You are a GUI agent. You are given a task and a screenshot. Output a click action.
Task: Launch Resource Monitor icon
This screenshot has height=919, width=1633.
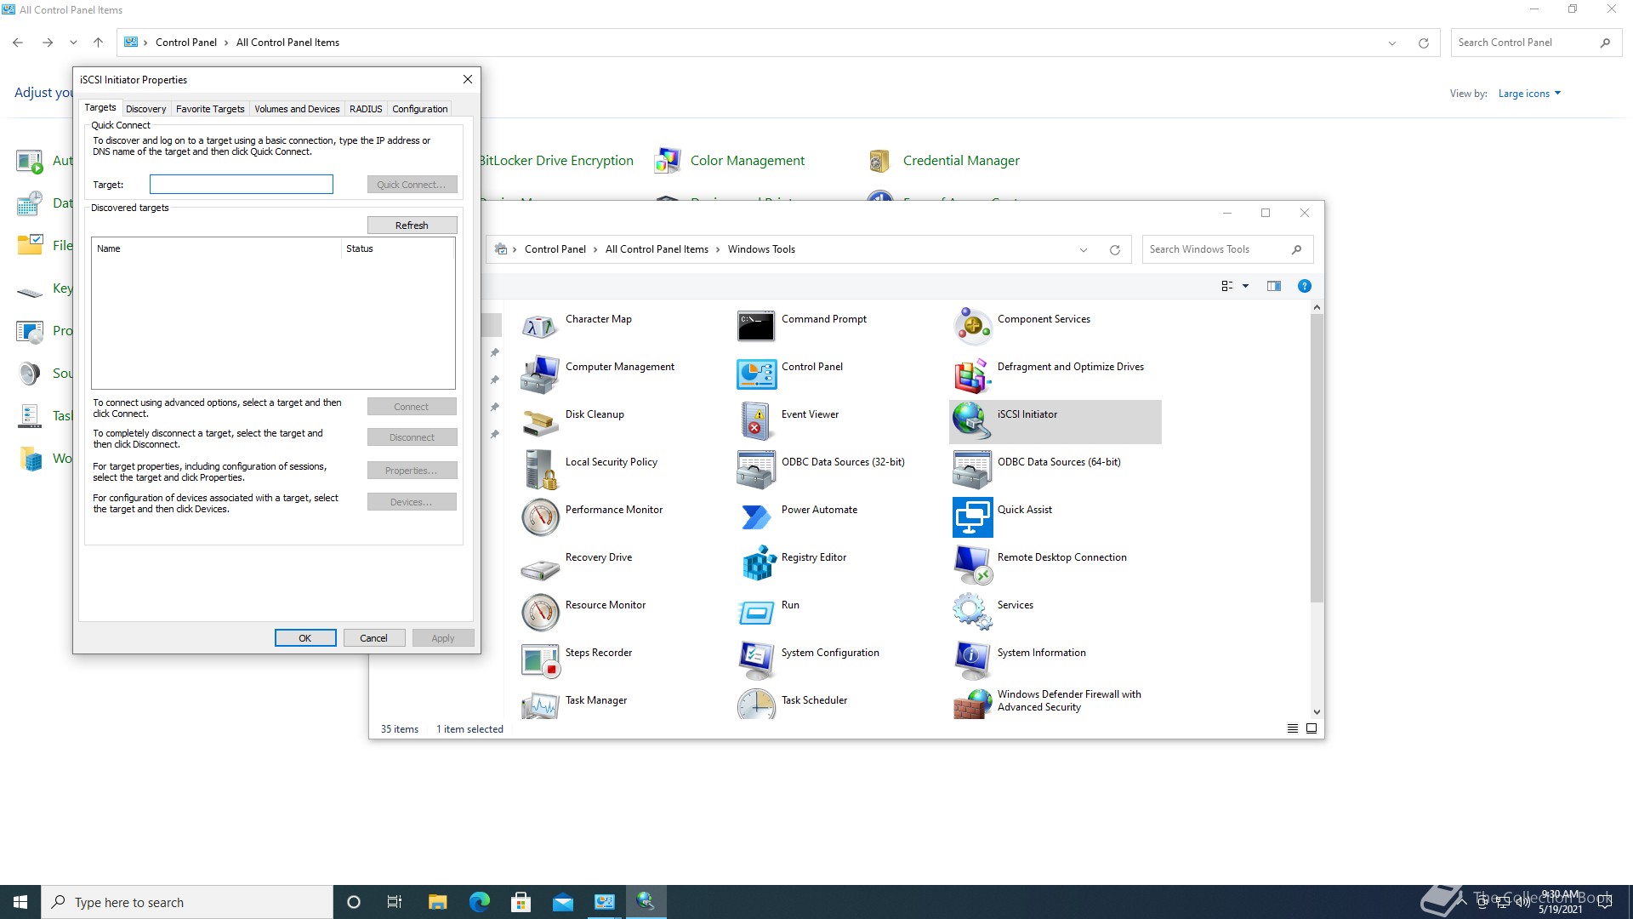tap(540, 612)
